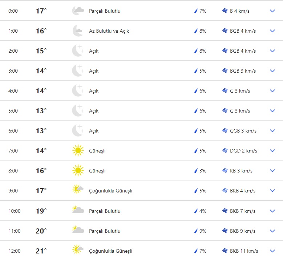Viewport: 283px width, 260px height.
Task: Click the sun icon in 7:00 row
Action: pyautogui.click(x=78, y=151)
